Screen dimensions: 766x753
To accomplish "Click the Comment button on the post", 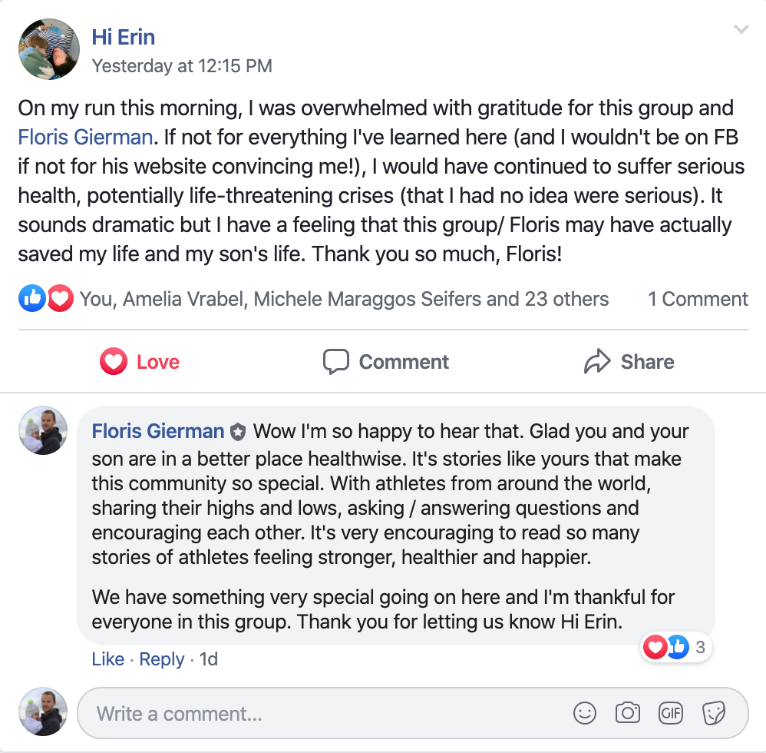I will tap(385, 362).
